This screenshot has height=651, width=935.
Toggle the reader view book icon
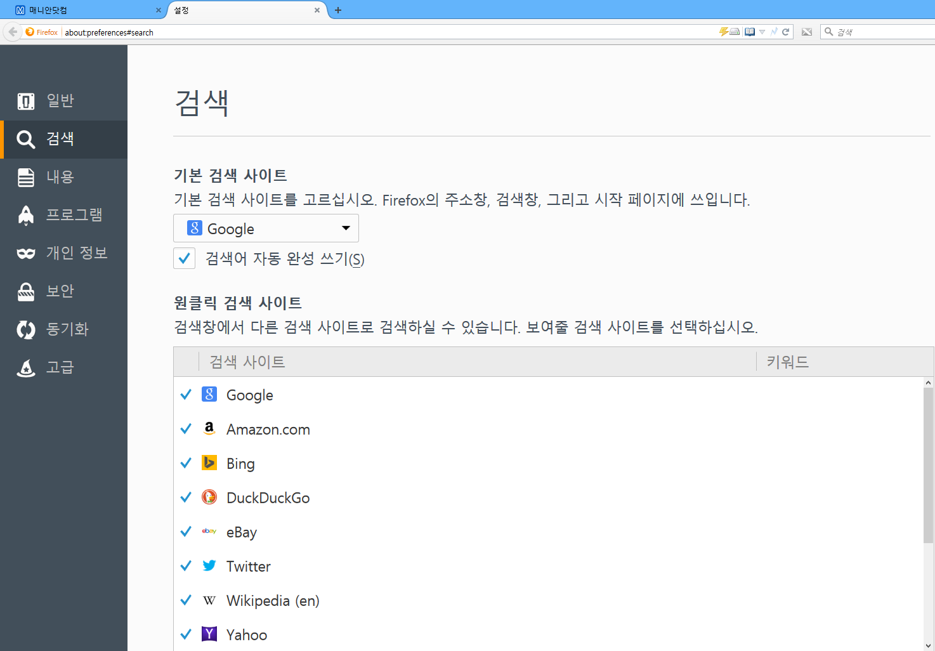click(750, 32)
